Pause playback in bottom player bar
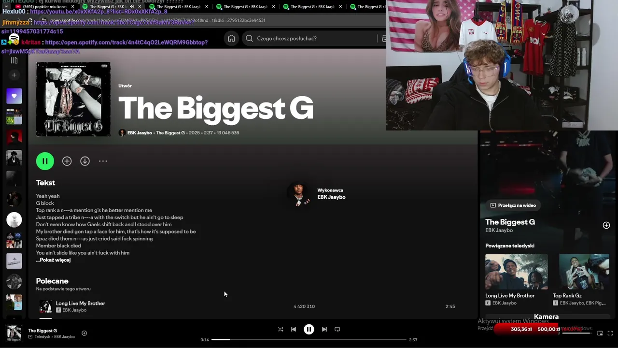Viewport: 618px width, 348px height. [309, 329]
